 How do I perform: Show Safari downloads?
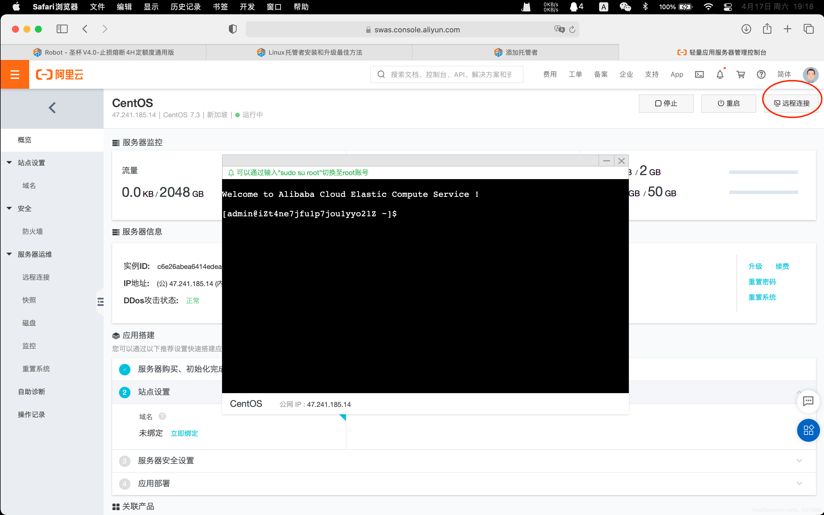[x=746, y=29]
